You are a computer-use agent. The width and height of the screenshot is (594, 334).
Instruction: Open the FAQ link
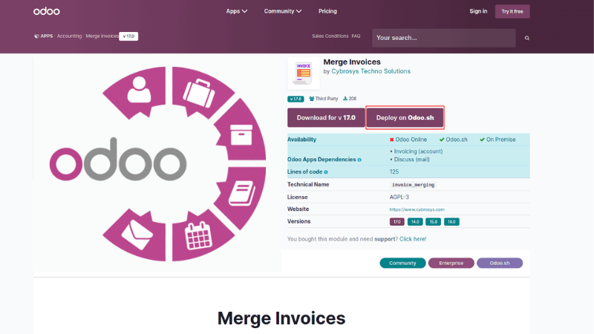coord(356,36)
